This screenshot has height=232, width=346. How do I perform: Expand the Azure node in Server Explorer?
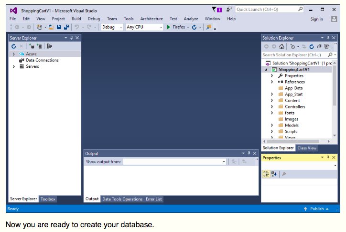click(14, 54)
